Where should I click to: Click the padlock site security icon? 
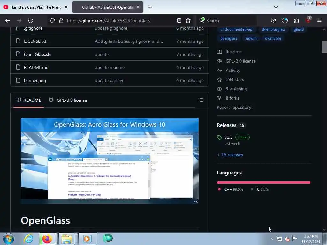pyautogui.click(x=61, y=20)
